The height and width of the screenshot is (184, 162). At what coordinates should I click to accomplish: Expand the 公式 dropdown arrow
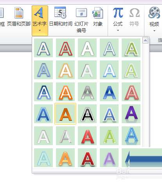[118, 31]
